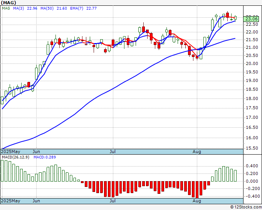This screenshot has width=262, height=210.
Task: Click Jun on price chart date axis
Action: (36, 152)
